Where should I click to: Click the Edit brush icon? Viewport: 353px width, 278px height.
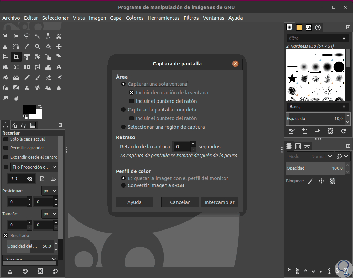point(292,131)
